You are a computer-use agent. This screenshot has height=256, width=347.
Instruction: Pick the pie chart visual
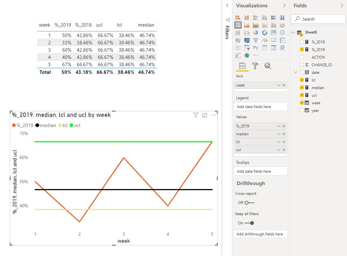[255, 33]
